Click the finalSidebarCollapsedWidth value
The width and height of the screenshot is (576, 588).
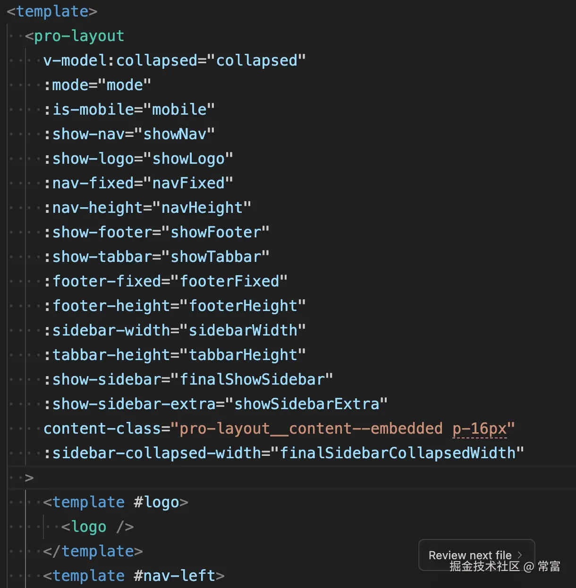coord(398,453)
